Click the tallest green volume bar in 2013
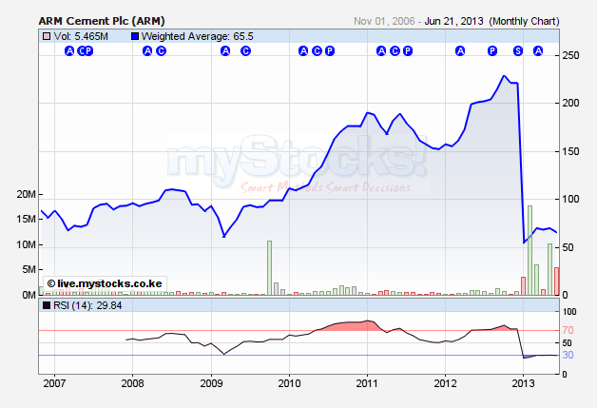 (x=530, y=250)
